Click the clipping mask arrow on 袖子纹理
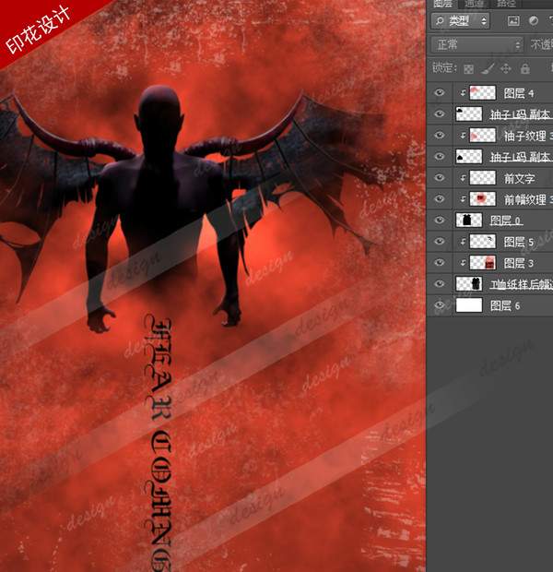Viewport: 553px width, 572px height. [x=463, y=136]
